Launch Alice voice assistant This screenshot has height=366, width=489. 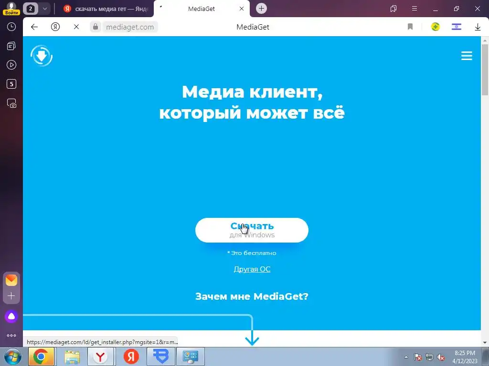(11, 316)
